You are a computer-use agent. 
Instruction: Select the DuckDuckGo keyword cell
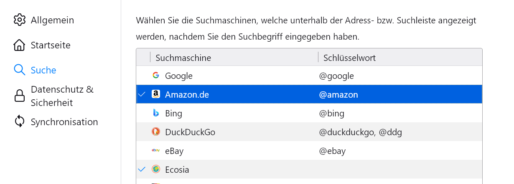coord(360,132)
